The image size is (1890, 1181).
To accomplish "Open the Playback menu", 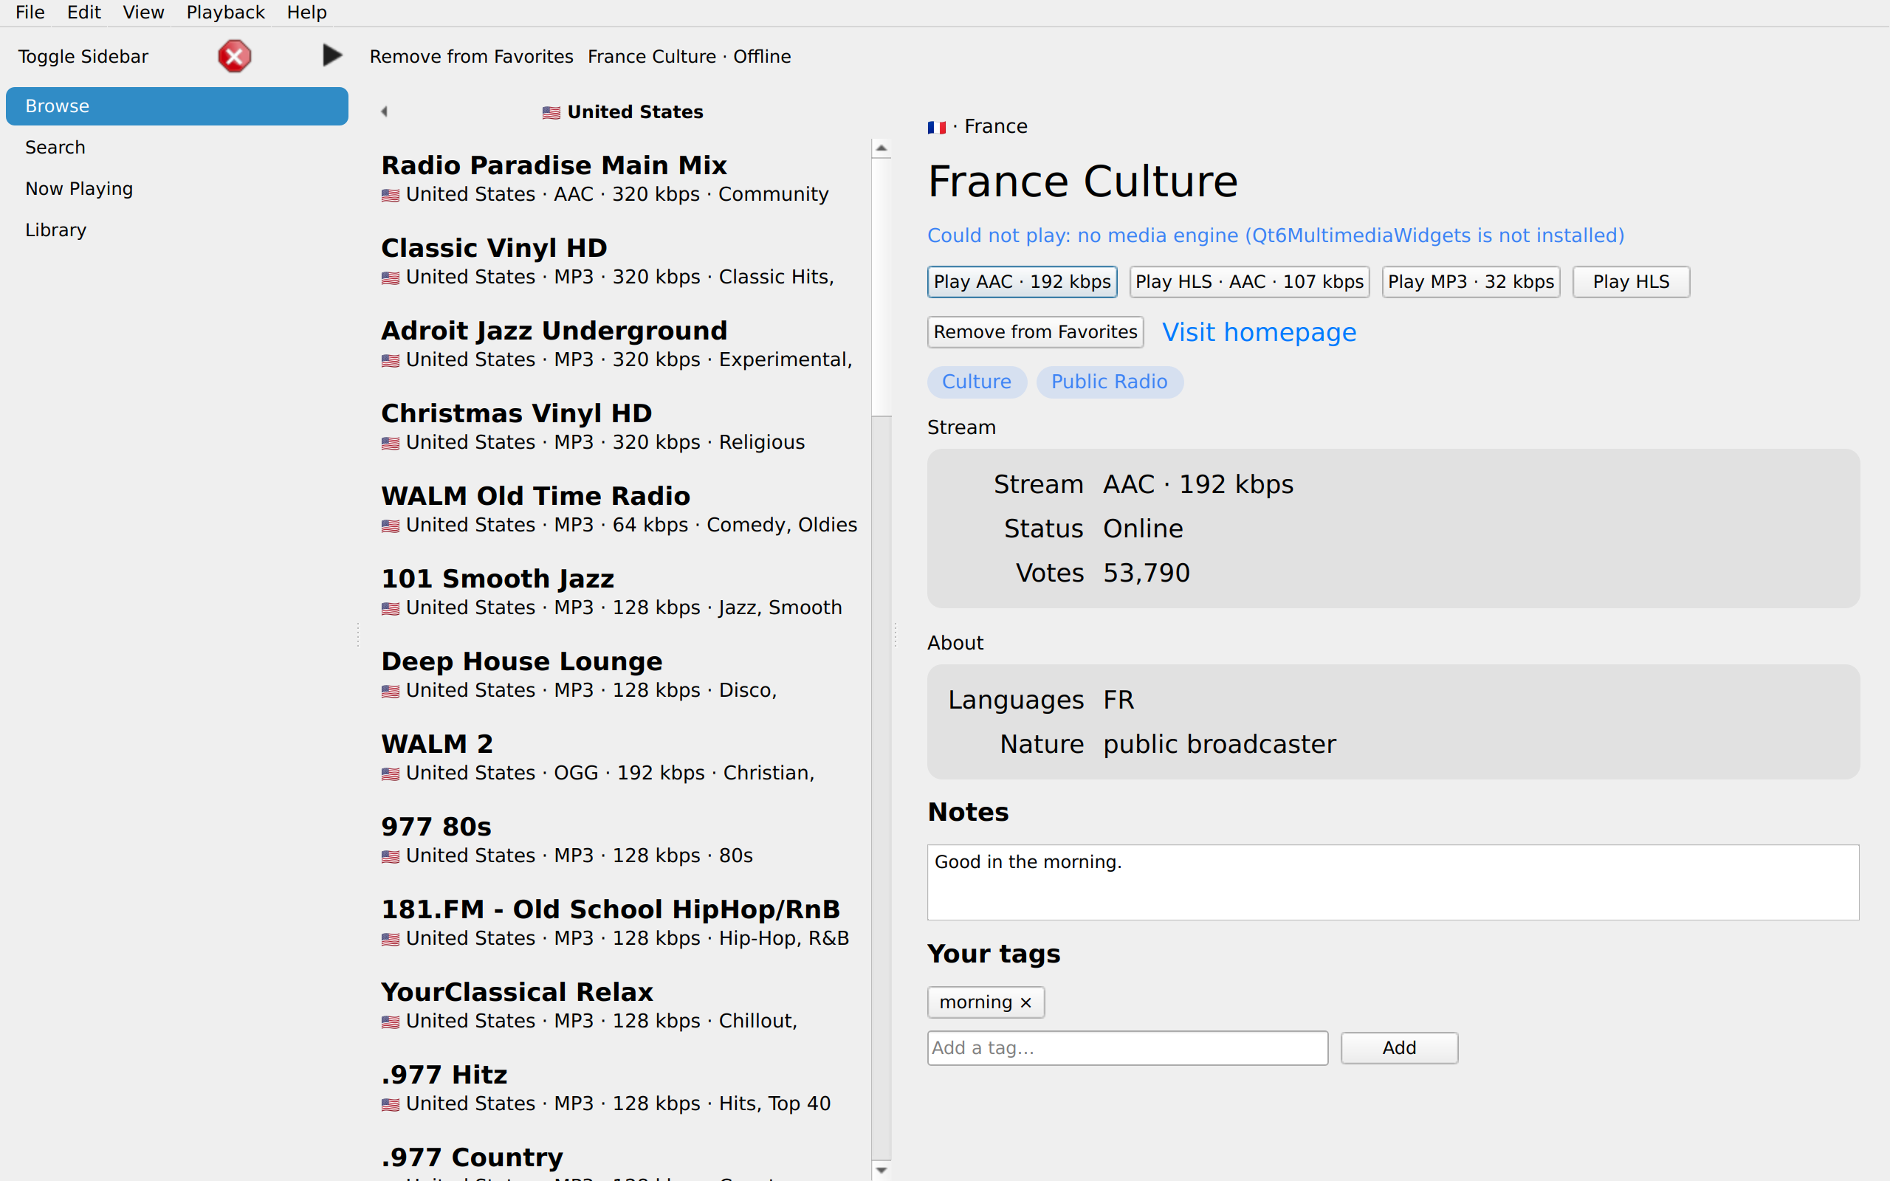I will click(x=226, y=13).
